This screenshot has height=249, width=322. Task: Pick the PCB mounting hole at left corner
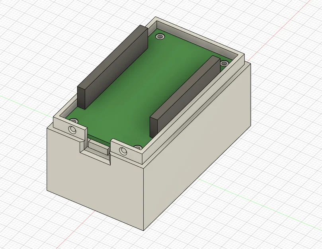(74, 120)
